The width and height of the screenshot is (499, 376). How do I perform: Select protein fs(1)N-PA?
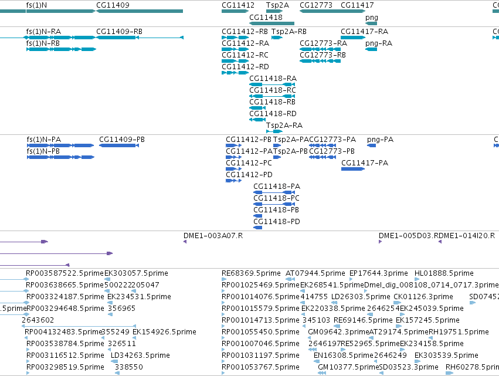(60, 145)
